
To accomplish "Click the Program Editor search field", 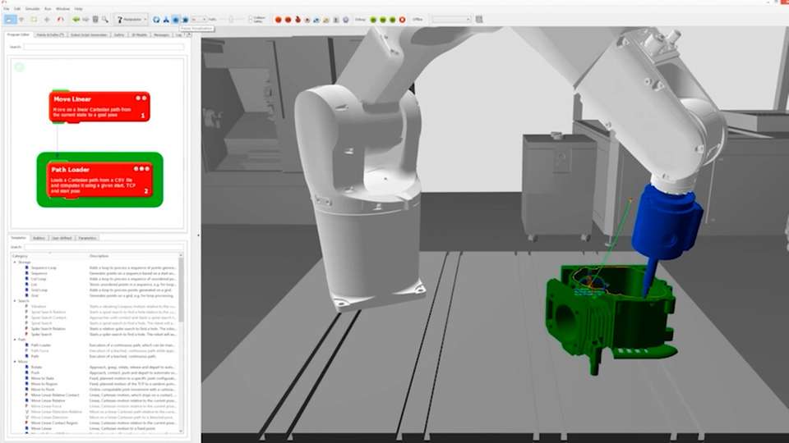I will tap(104, 47).
